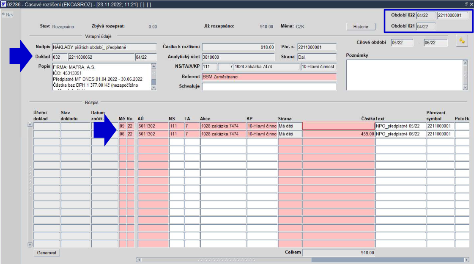This screenshot has height=264, width=474.
Task: Click the month cell 06 in the Rozpis table
Action: tap(123, 134)
